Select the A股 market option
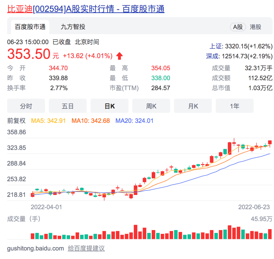274x259 pixels. pos(237,27)
